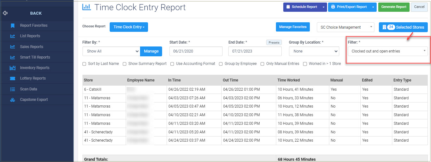Enable the Sort by Last Name checkbox
This screenshot has width=431, height=162.
[84, 64]
